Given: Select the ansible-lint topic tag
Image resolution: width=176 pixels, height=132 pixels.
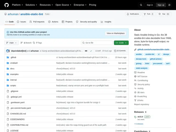Looking at the screenshot, I should (x=150, y=54).
